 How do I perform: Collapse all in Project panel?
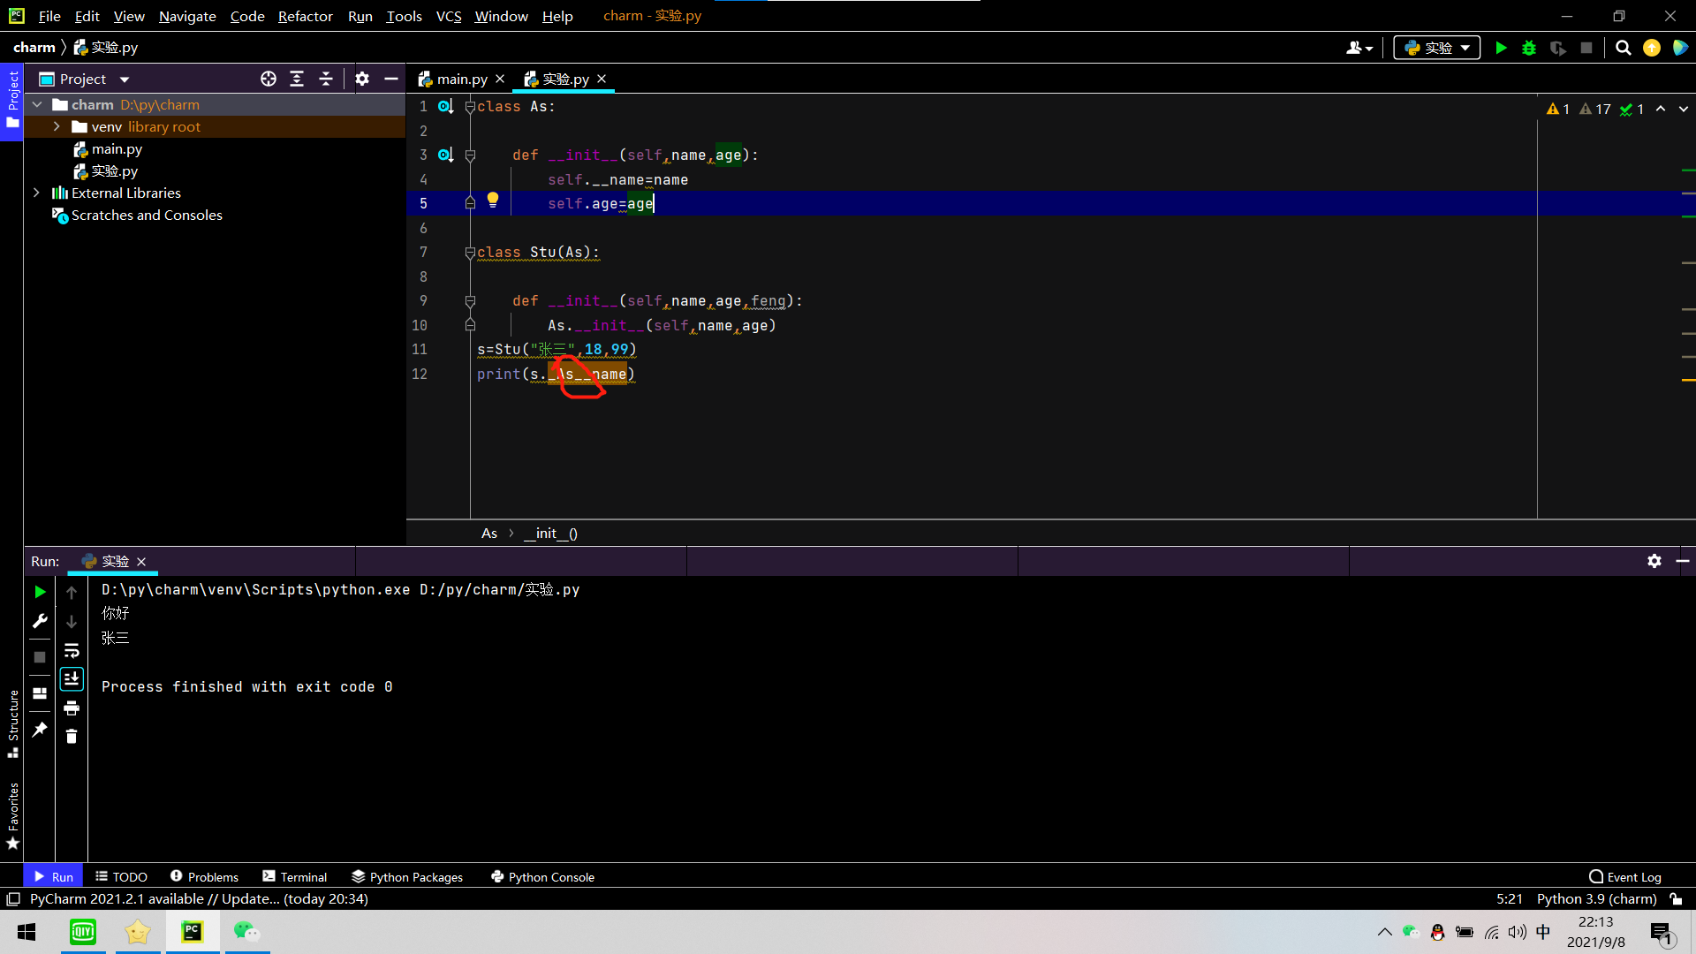click(326, 79)
